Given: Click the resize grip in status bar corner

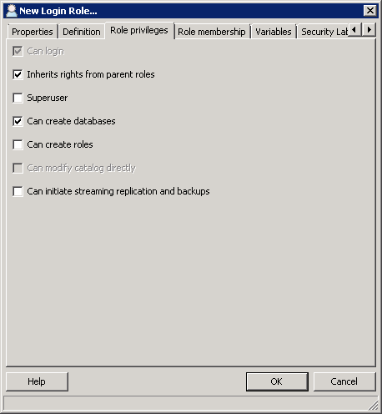Looking at the screenshot, I should pos(373,405).
